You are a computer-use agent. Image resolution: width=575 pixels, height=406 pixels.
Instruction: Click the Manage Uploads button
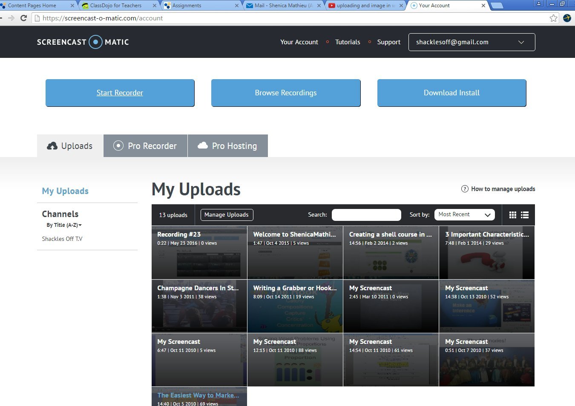pos(227,215)
